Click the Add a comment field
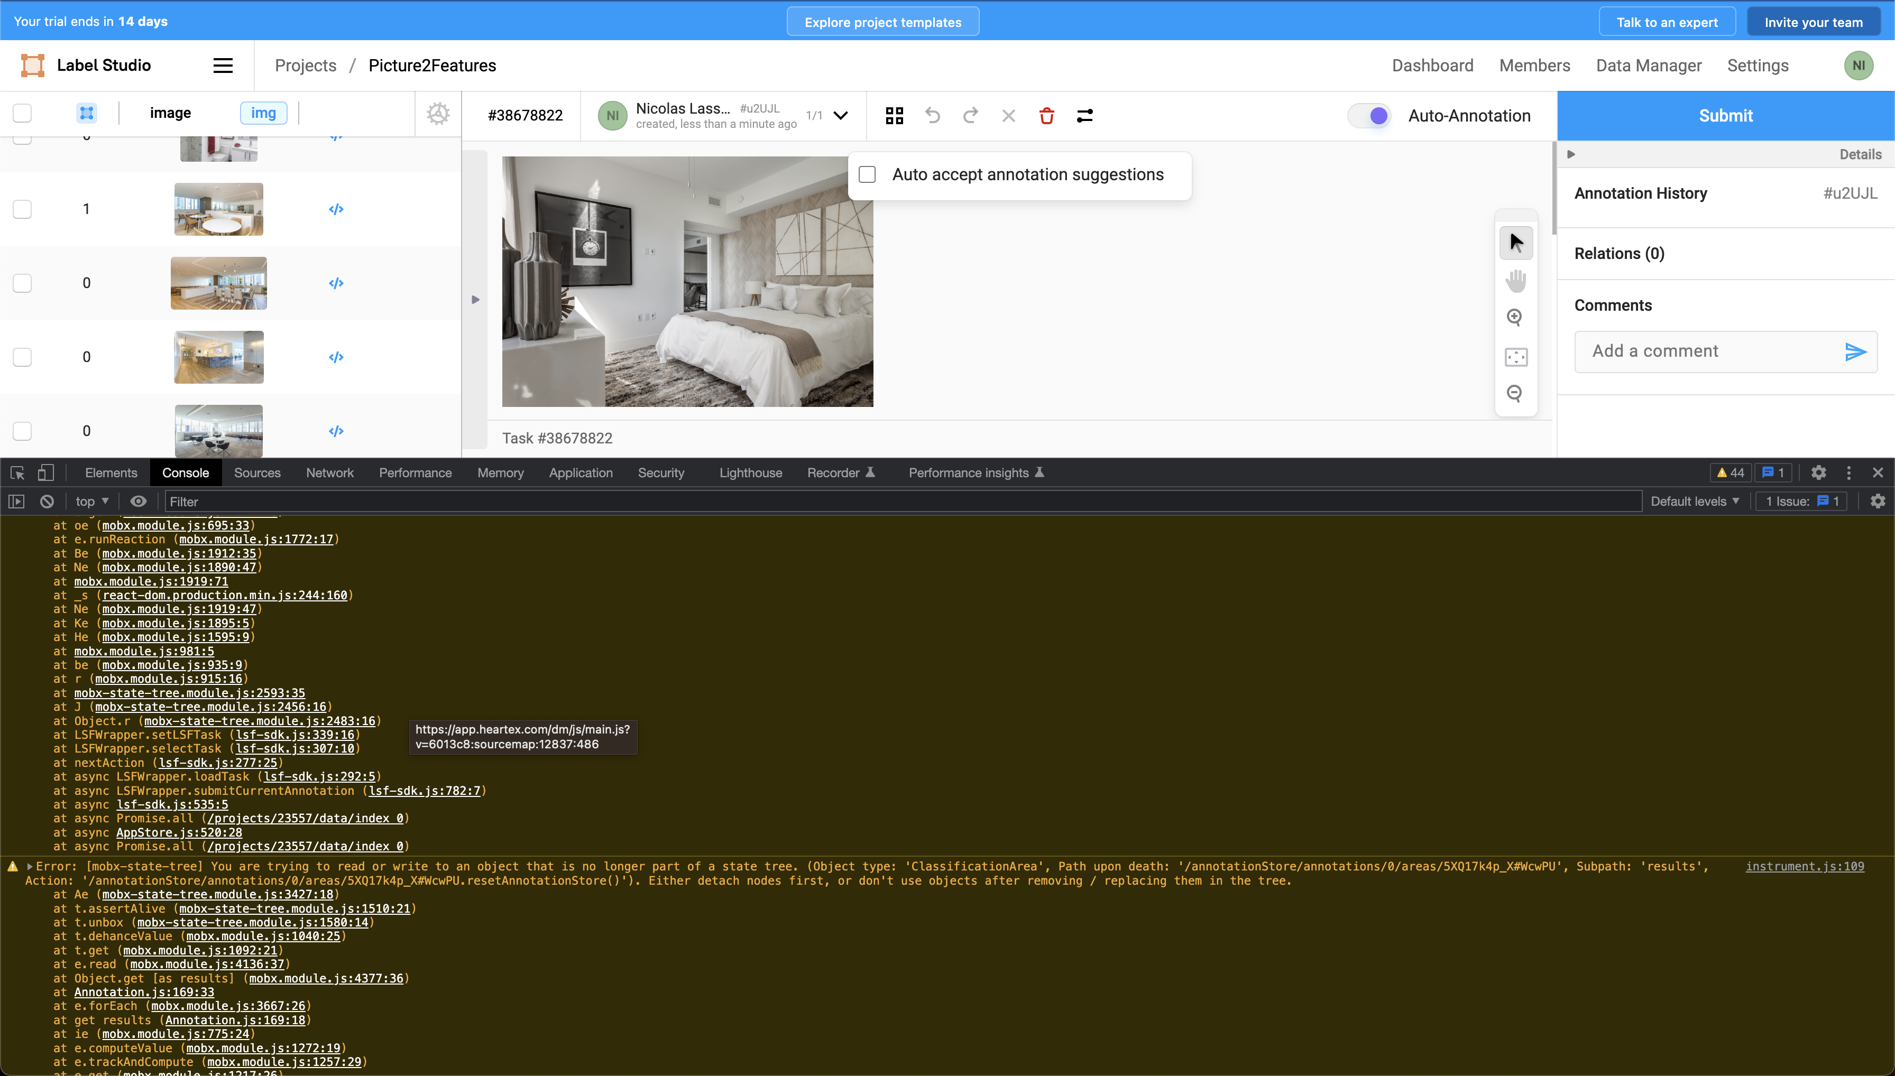The width and height of the screenshot is (1895, 1076). click(1700, 351)
